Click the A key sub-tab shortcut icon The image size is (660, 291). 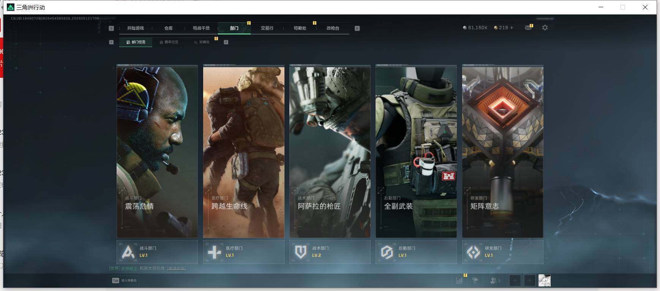pos(111,42)
